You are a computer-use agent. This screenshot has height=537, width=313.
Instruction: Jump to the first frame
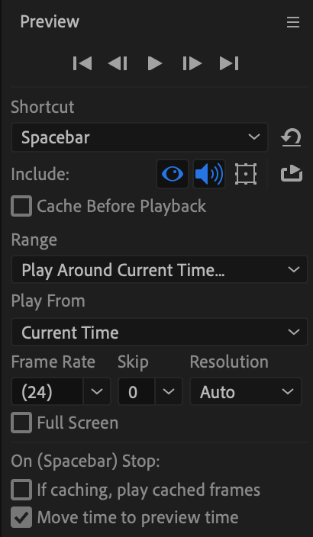point(82,64)
